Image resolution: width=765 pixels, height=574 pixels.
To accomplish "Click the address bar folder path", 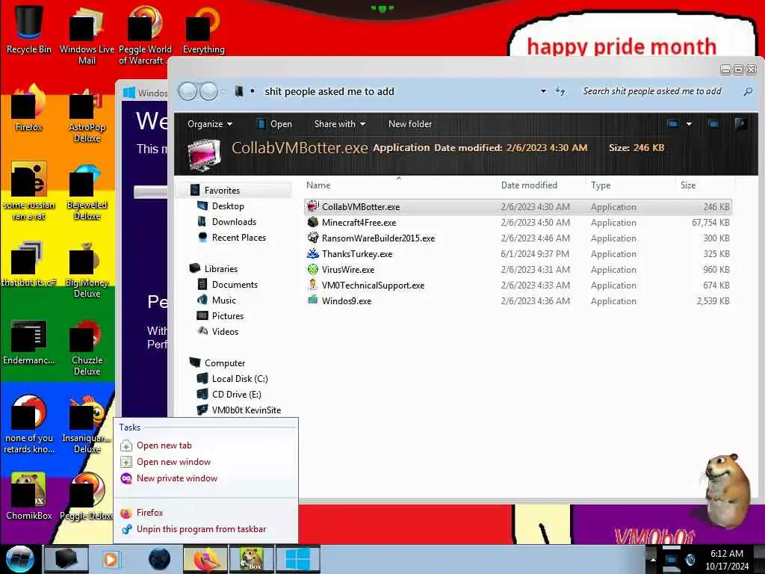I will tap(329, 91).
